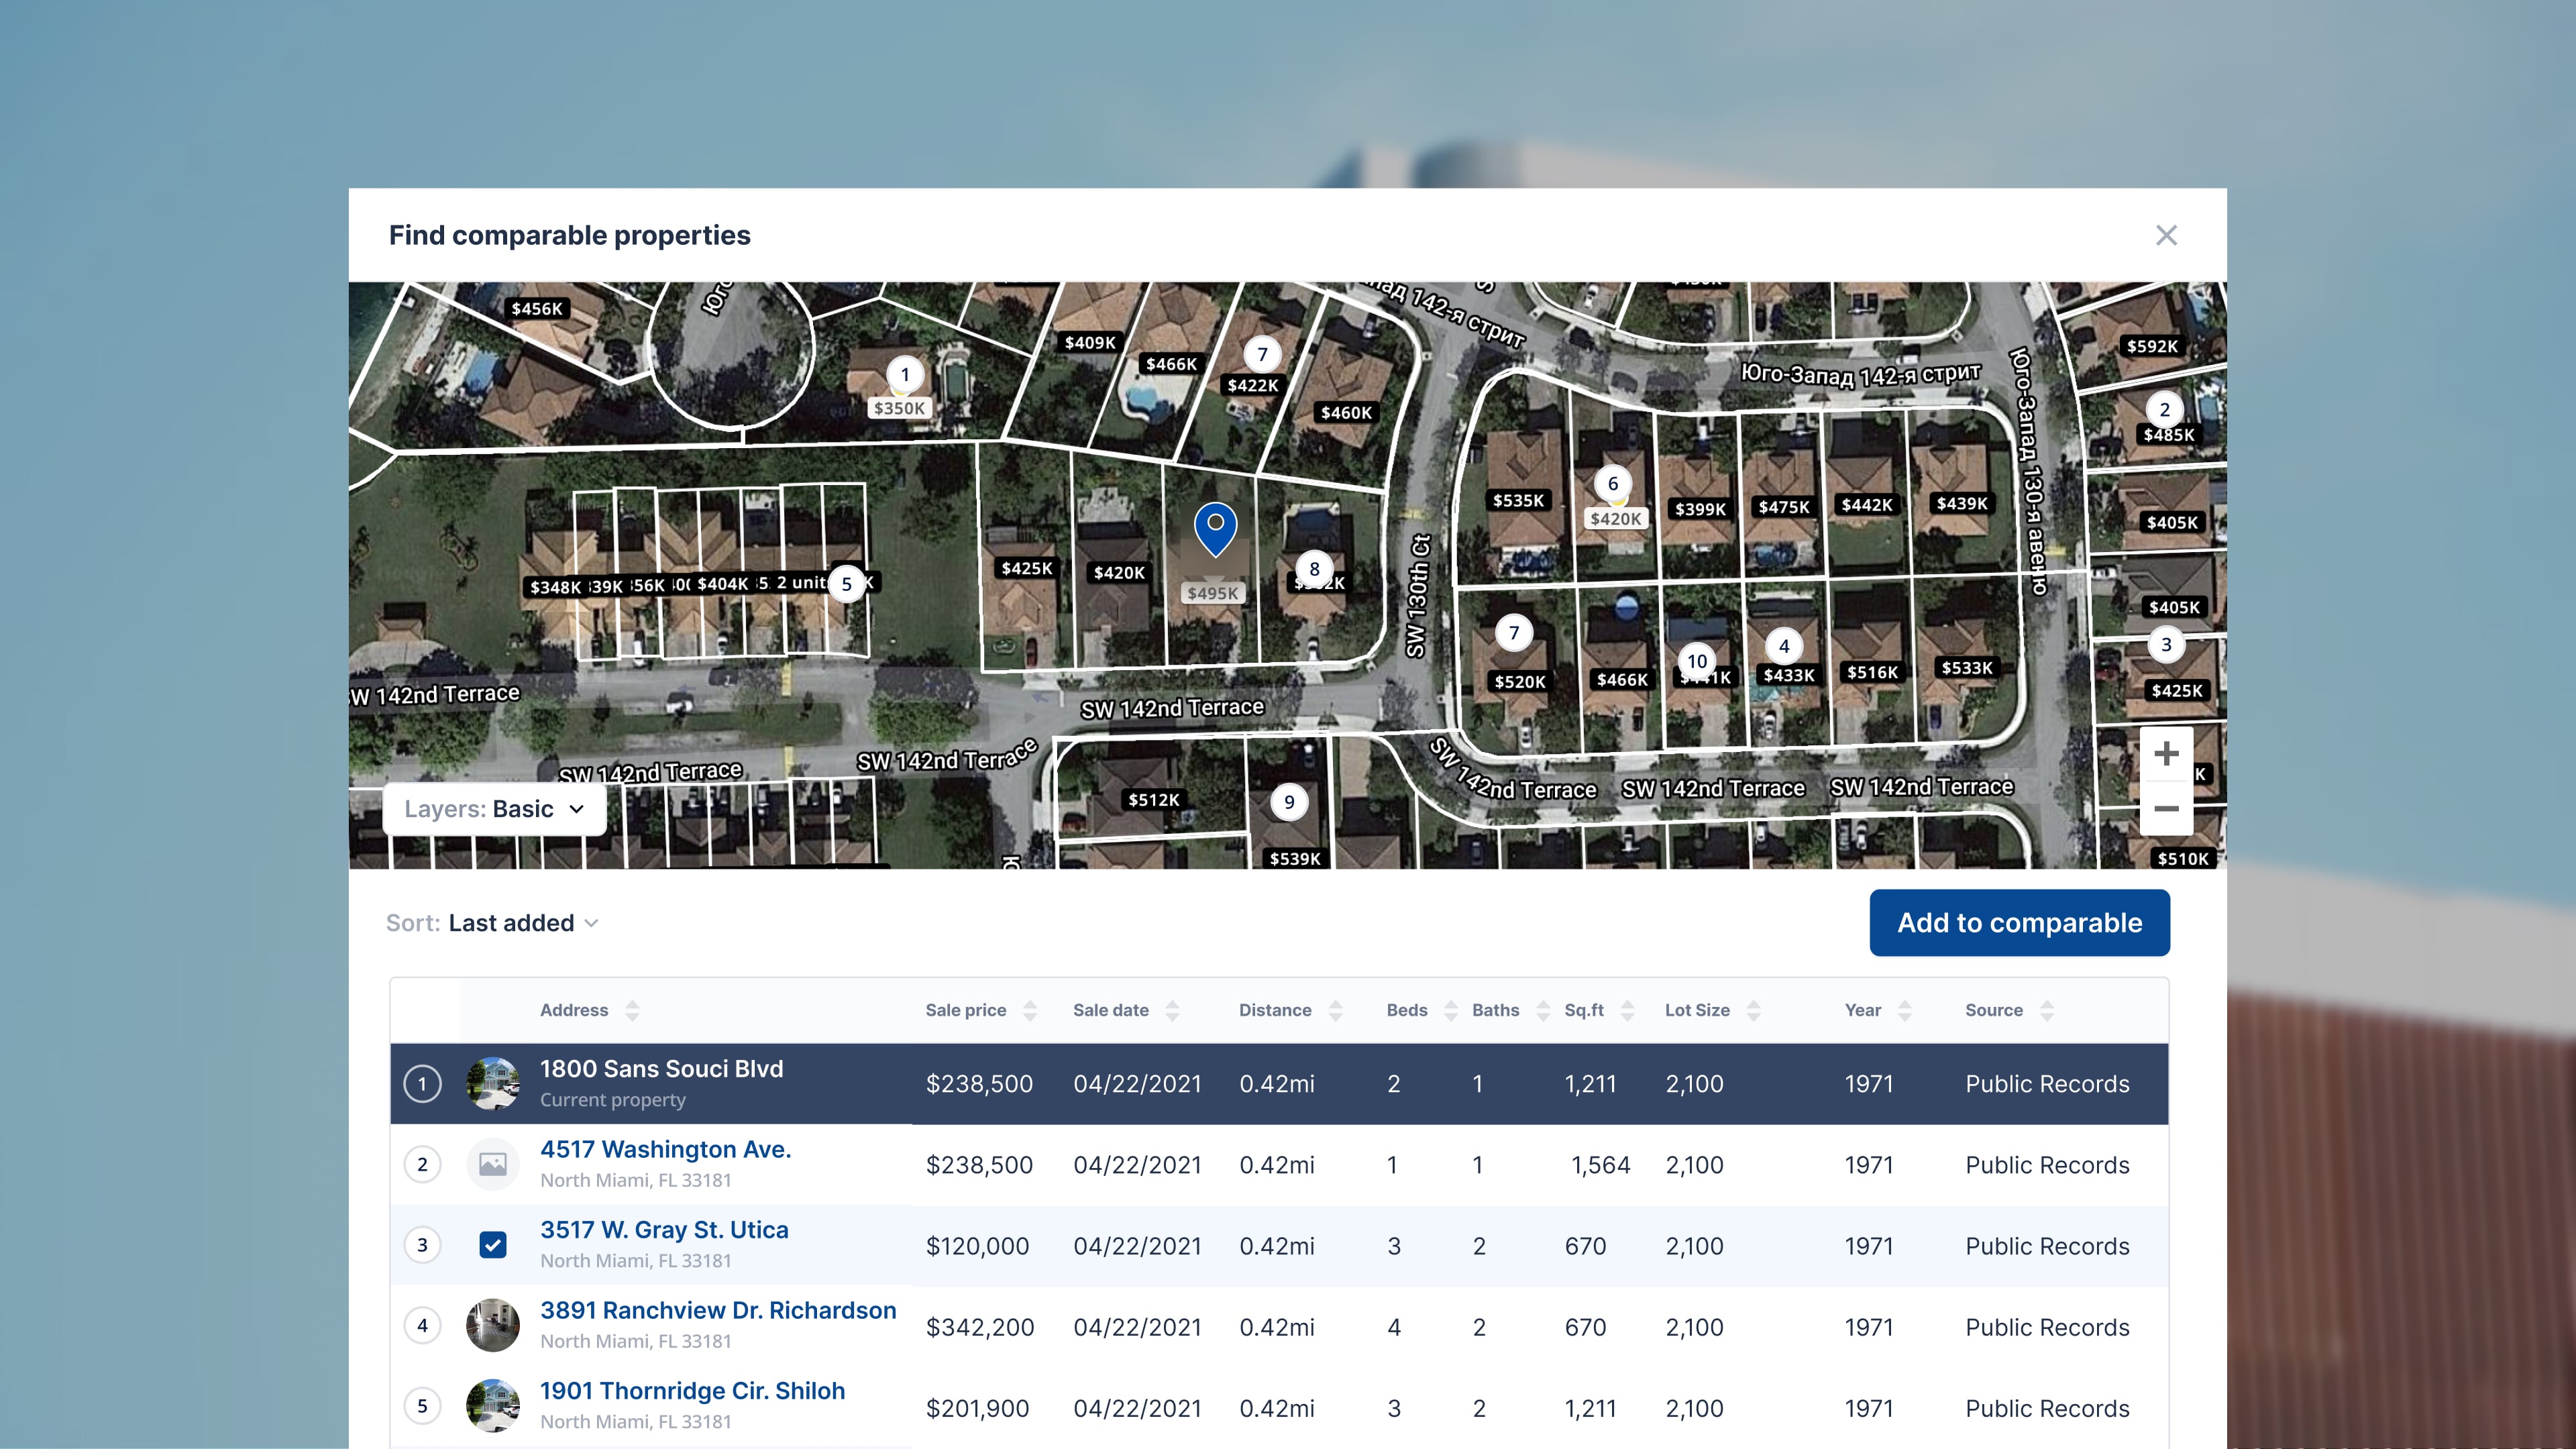Screen dimensions: 2576x1449
Task: Click the blue subject property pin on map
Action: pos(1215,526)
